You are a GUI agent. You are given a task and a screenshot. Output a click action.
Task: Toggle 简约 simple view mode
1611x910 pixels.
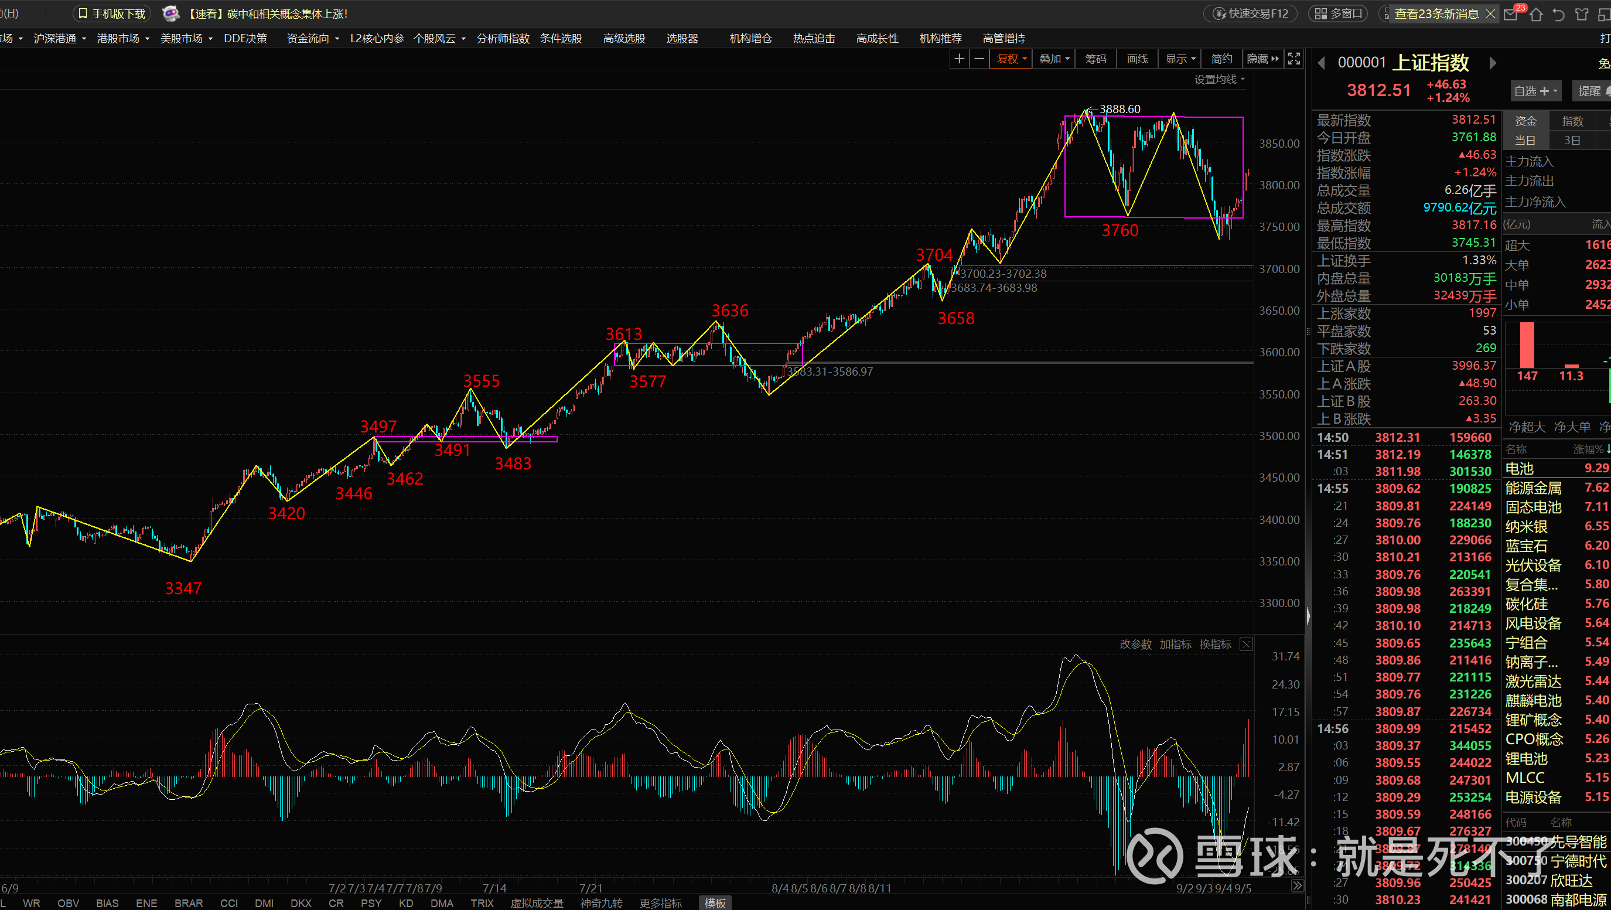pos(1221,59)
